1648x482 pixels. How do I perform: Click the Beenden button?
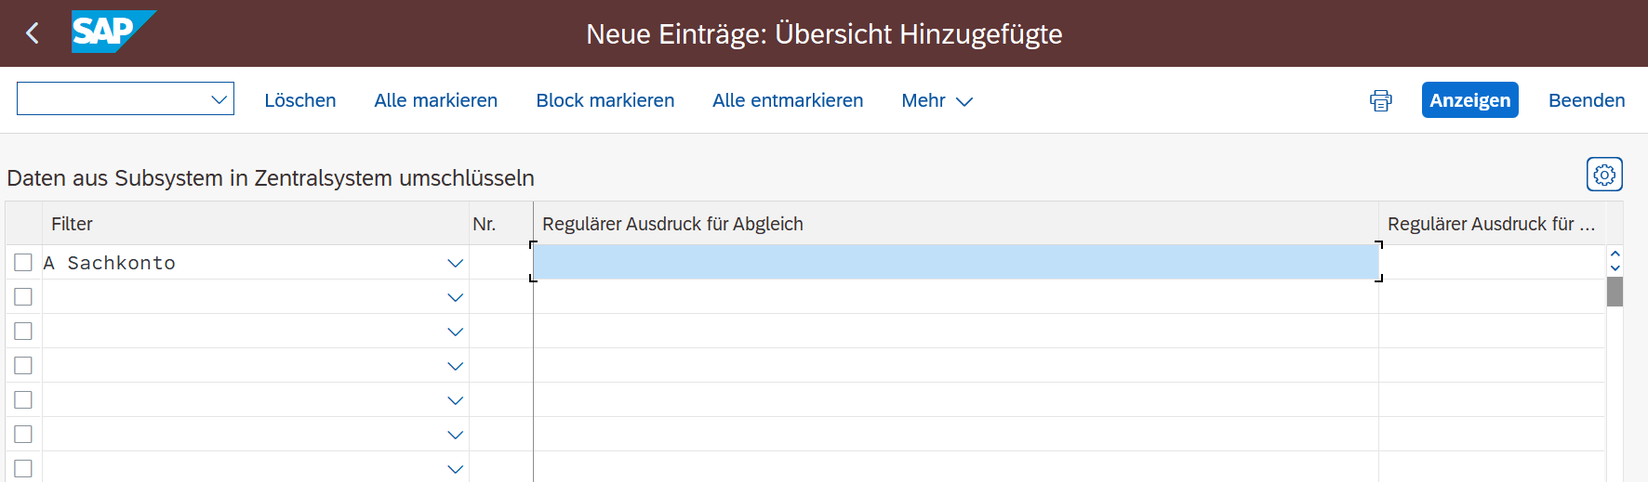coord(1587,100)
